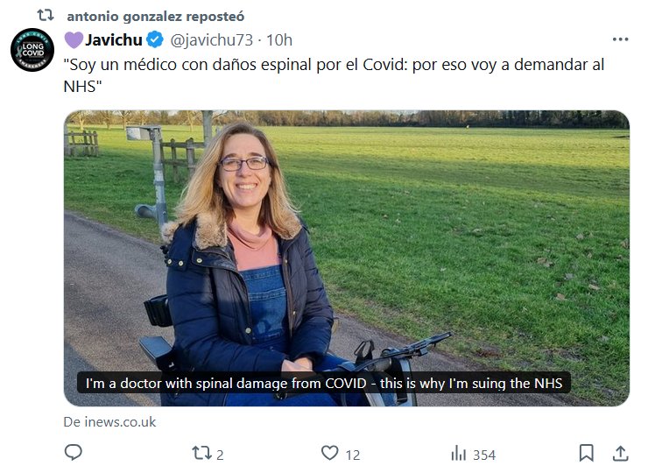Click the purple heart emoji beside Javichu
The width and height of the screenshot is (648, 473).
point(74,39)
